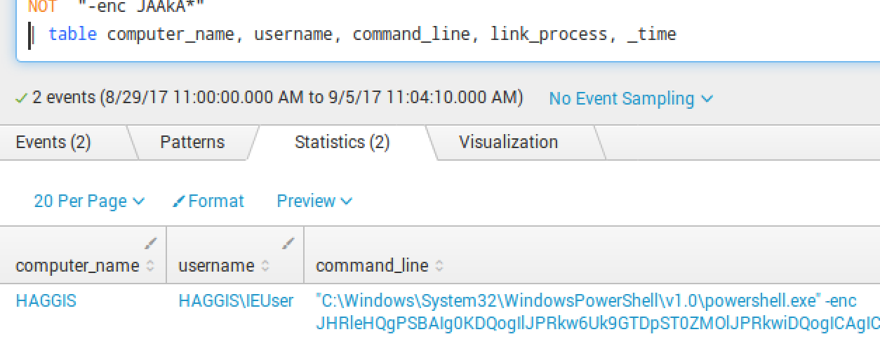Switch to the Events (2) tab
The height and width of the screenshot is (339, 880).
pyautogui.click(x=53, y=142)
